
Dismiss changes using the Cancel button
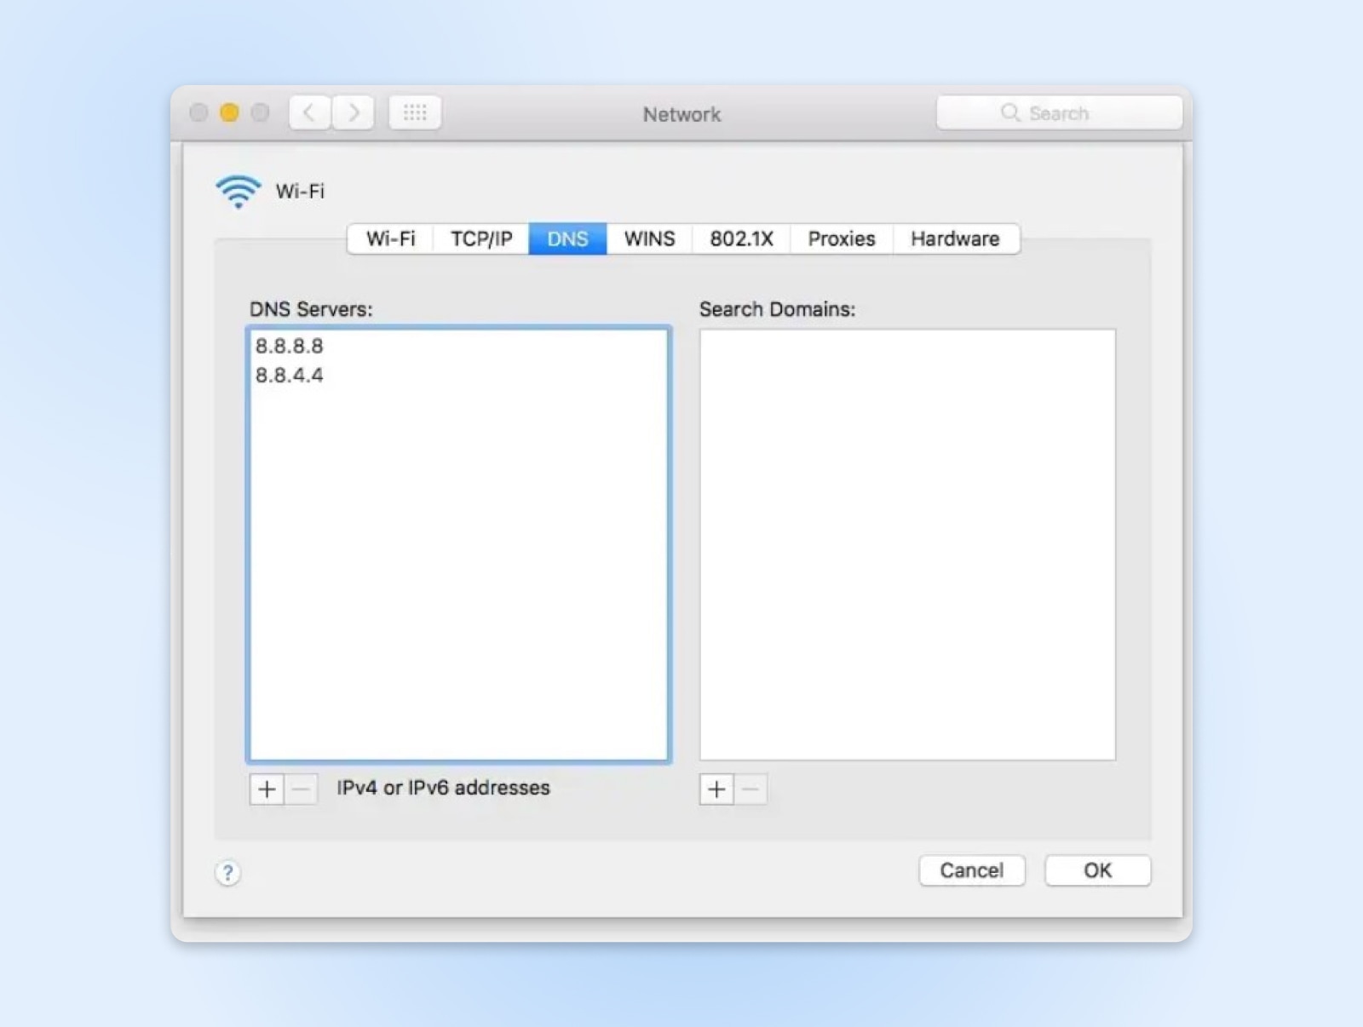point(971,870)
